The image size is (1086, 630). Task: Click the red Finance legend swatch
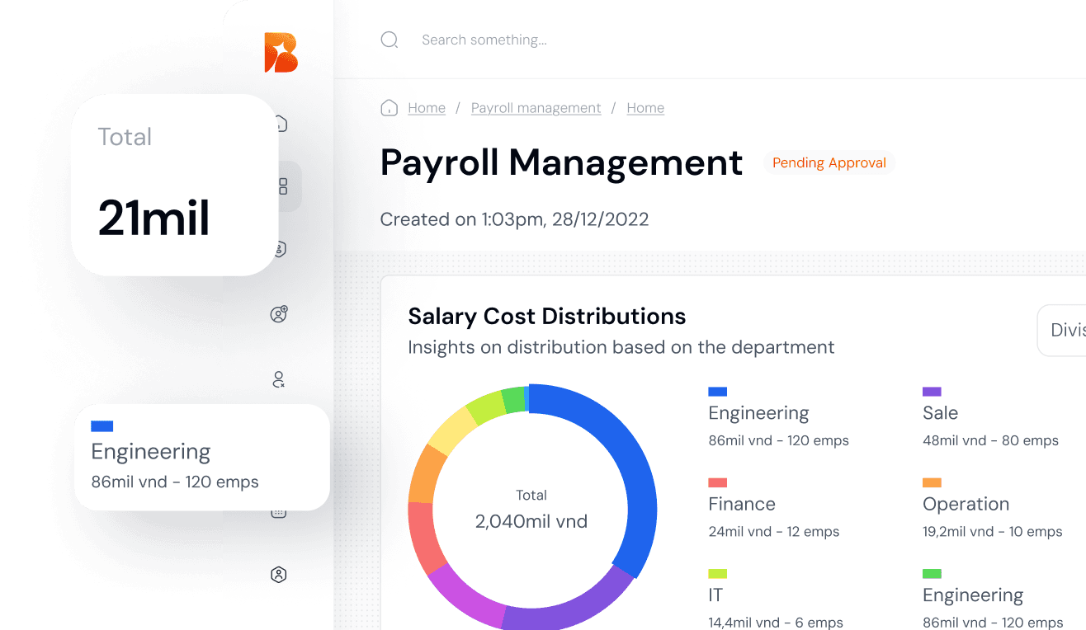(717, 482)
